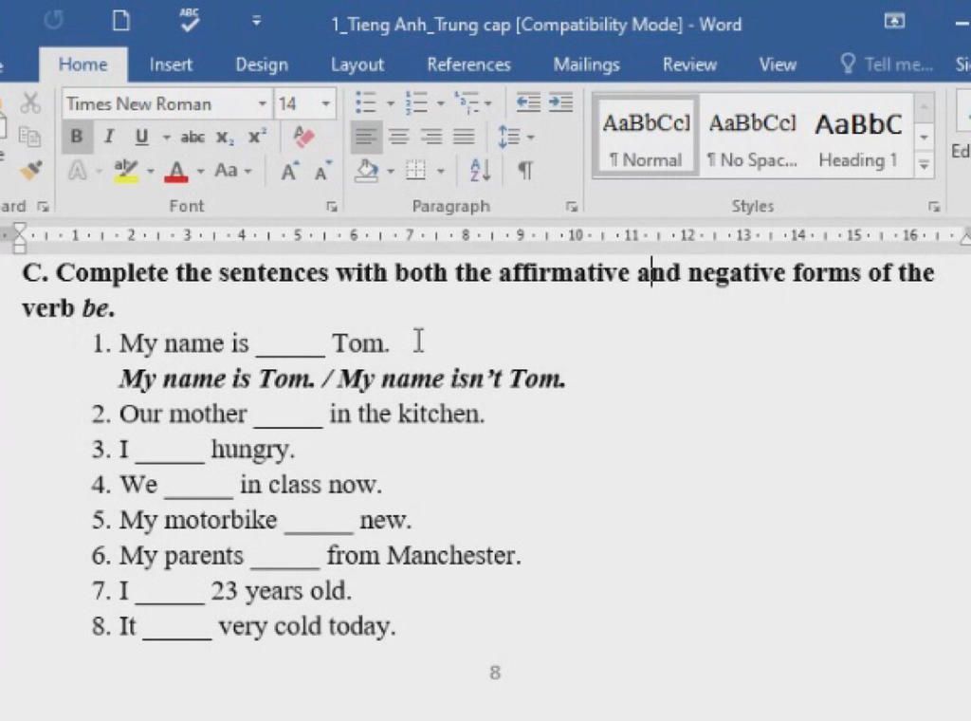Run Spelling and Grammar check icon
The image size is (971, 721).
189,21
